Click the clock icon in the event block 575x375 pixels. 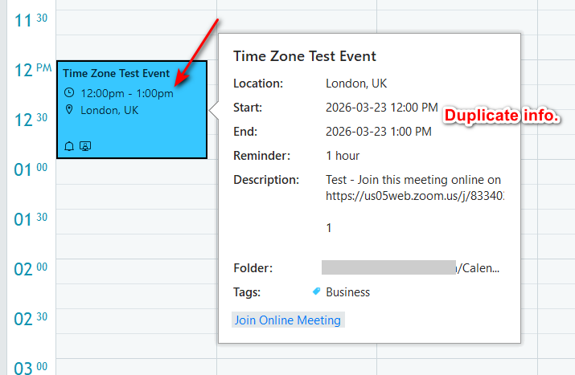click(x=69, y=93)
